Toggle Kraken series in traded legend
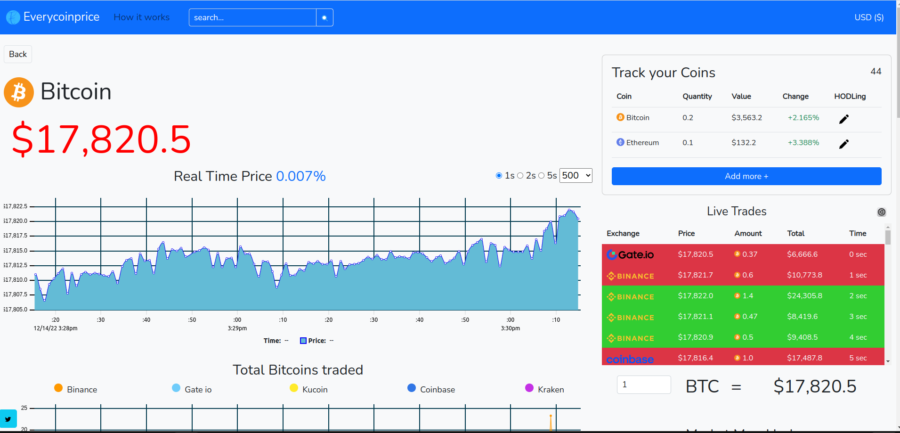 tap(544, 389)
